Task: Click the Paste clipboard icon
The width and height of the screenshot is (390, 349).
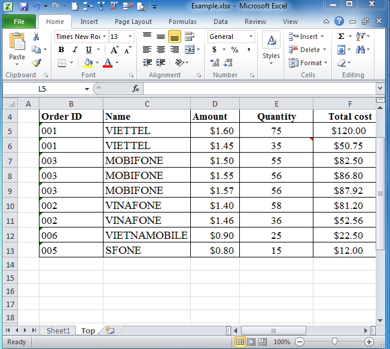Action: (17, 41)
